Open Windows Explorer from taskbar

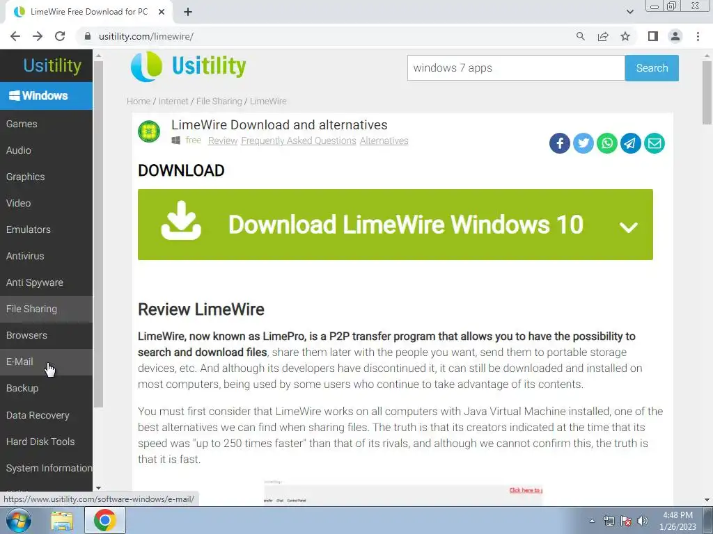point(62,520)
